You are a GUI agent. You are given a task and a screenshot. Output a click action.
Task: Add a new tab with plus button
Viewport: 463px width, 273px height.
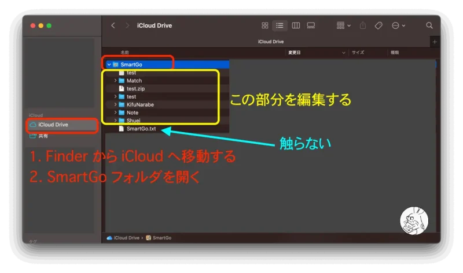[435, 42]
